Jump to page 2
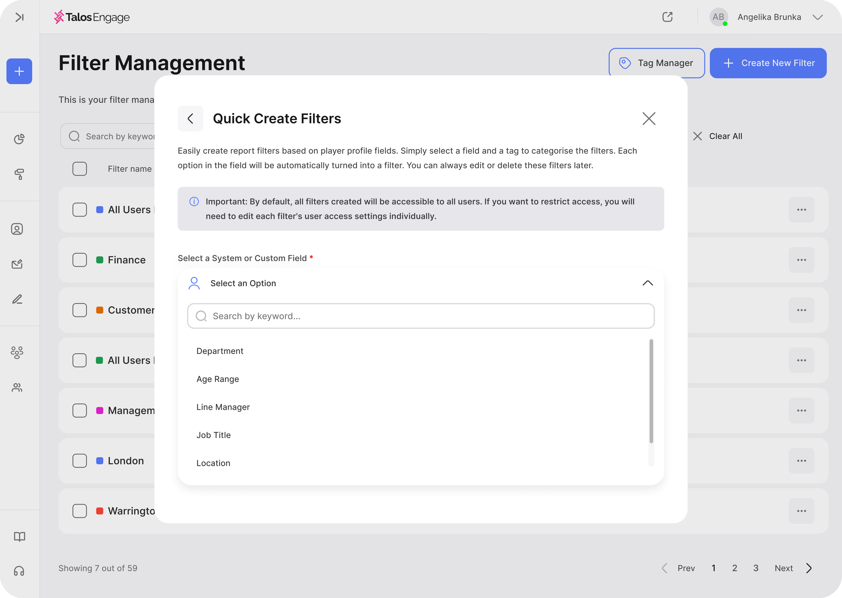842x598 pixels. tap(734, 568)
